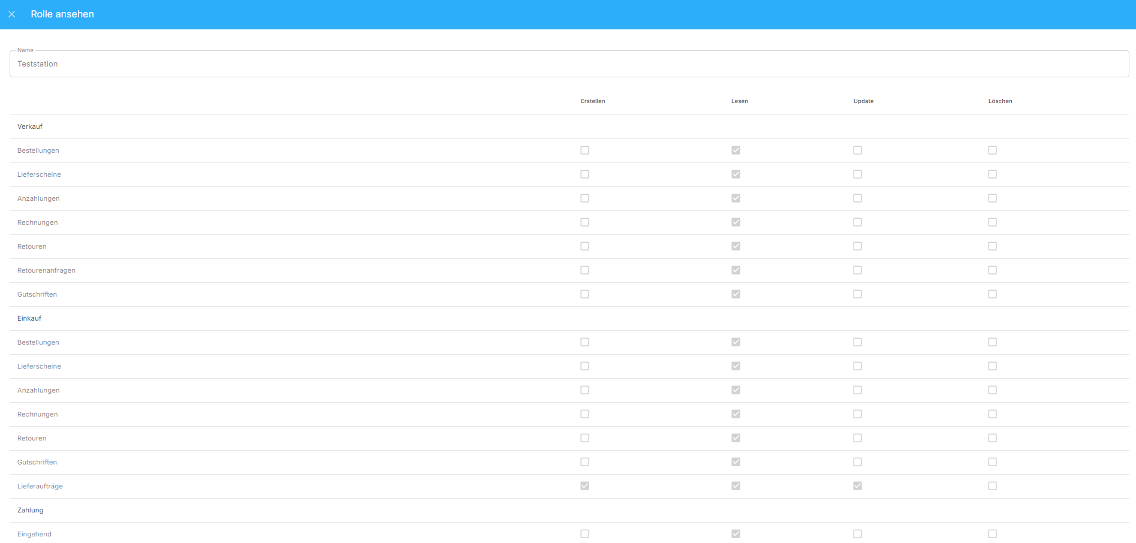Image resolution: width=1136 pixels, height=543 pixels.
Task: Toggle Löschen checkbox for Einkauf Rechnungen
Action: (992, 414)
